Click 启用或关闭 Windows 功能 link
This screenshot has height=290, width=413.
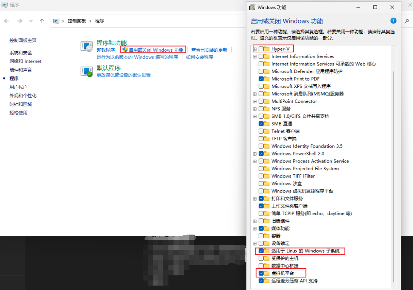tap(156, 50)
